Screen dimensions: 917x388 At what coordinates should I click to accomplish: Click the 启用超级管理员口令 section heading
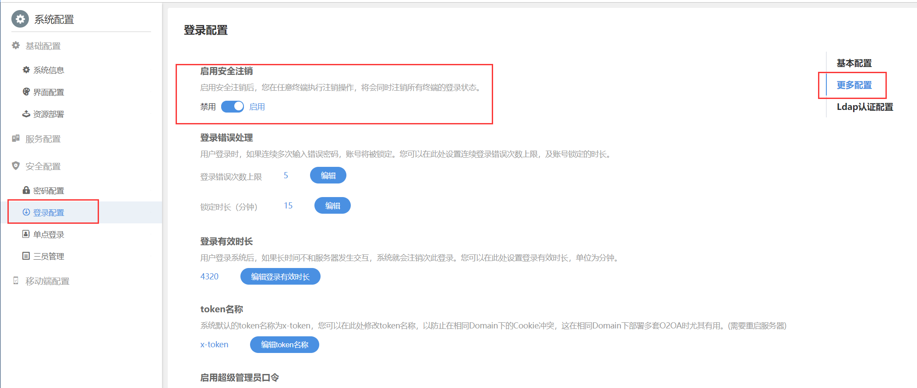pos(240,377)
